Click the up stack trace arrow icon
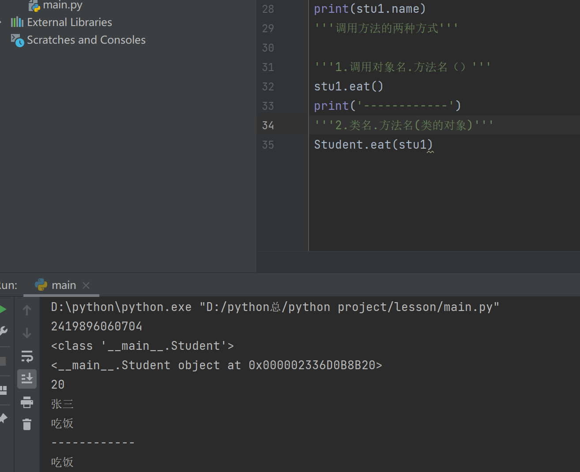Image resolution: width=580 pixels, height=472 pixels. click(27, 310)
